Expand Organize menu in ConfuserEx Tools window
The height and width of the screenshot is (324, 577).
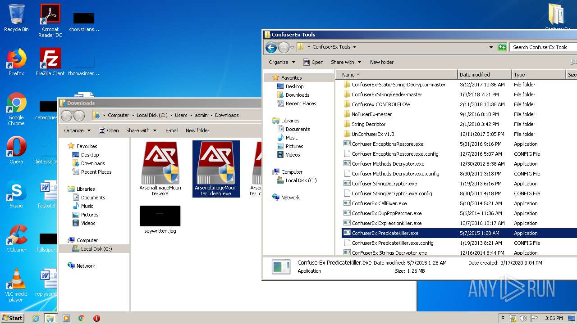pos(282,62)
